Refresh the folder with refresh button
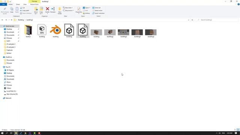The image size is (240, 135). click(x=192, y=20)
